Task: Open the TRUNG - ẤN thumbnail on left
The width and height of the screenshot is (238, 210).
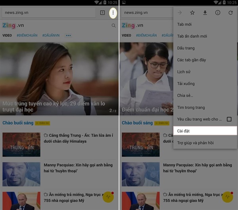Action: pos(21,145)
